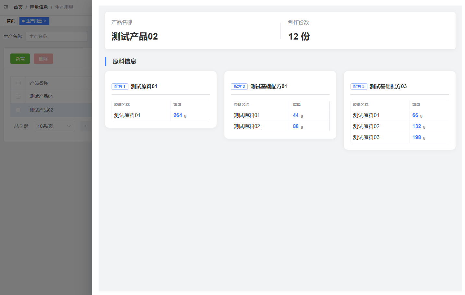Check the box for 测试产品01 row
The height and width of the screenshot is (295, 465).
tap(18, 96)
